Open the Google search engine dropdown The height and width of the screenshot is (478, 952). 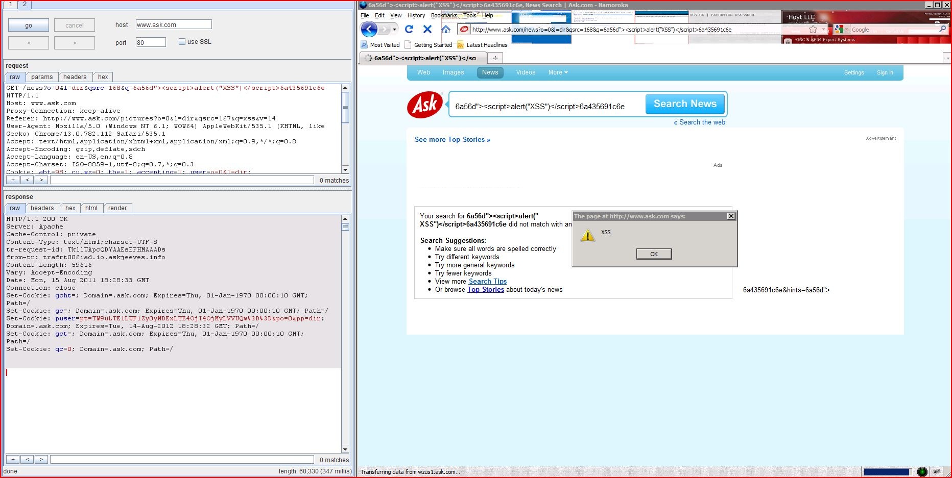point(841,30)
